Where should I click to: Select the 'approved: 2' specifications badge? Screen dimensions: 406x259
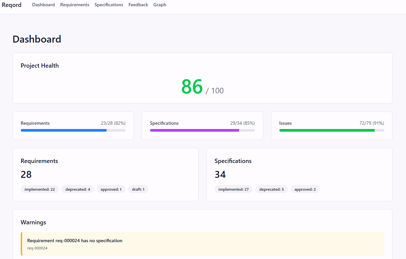coord(305,189)
